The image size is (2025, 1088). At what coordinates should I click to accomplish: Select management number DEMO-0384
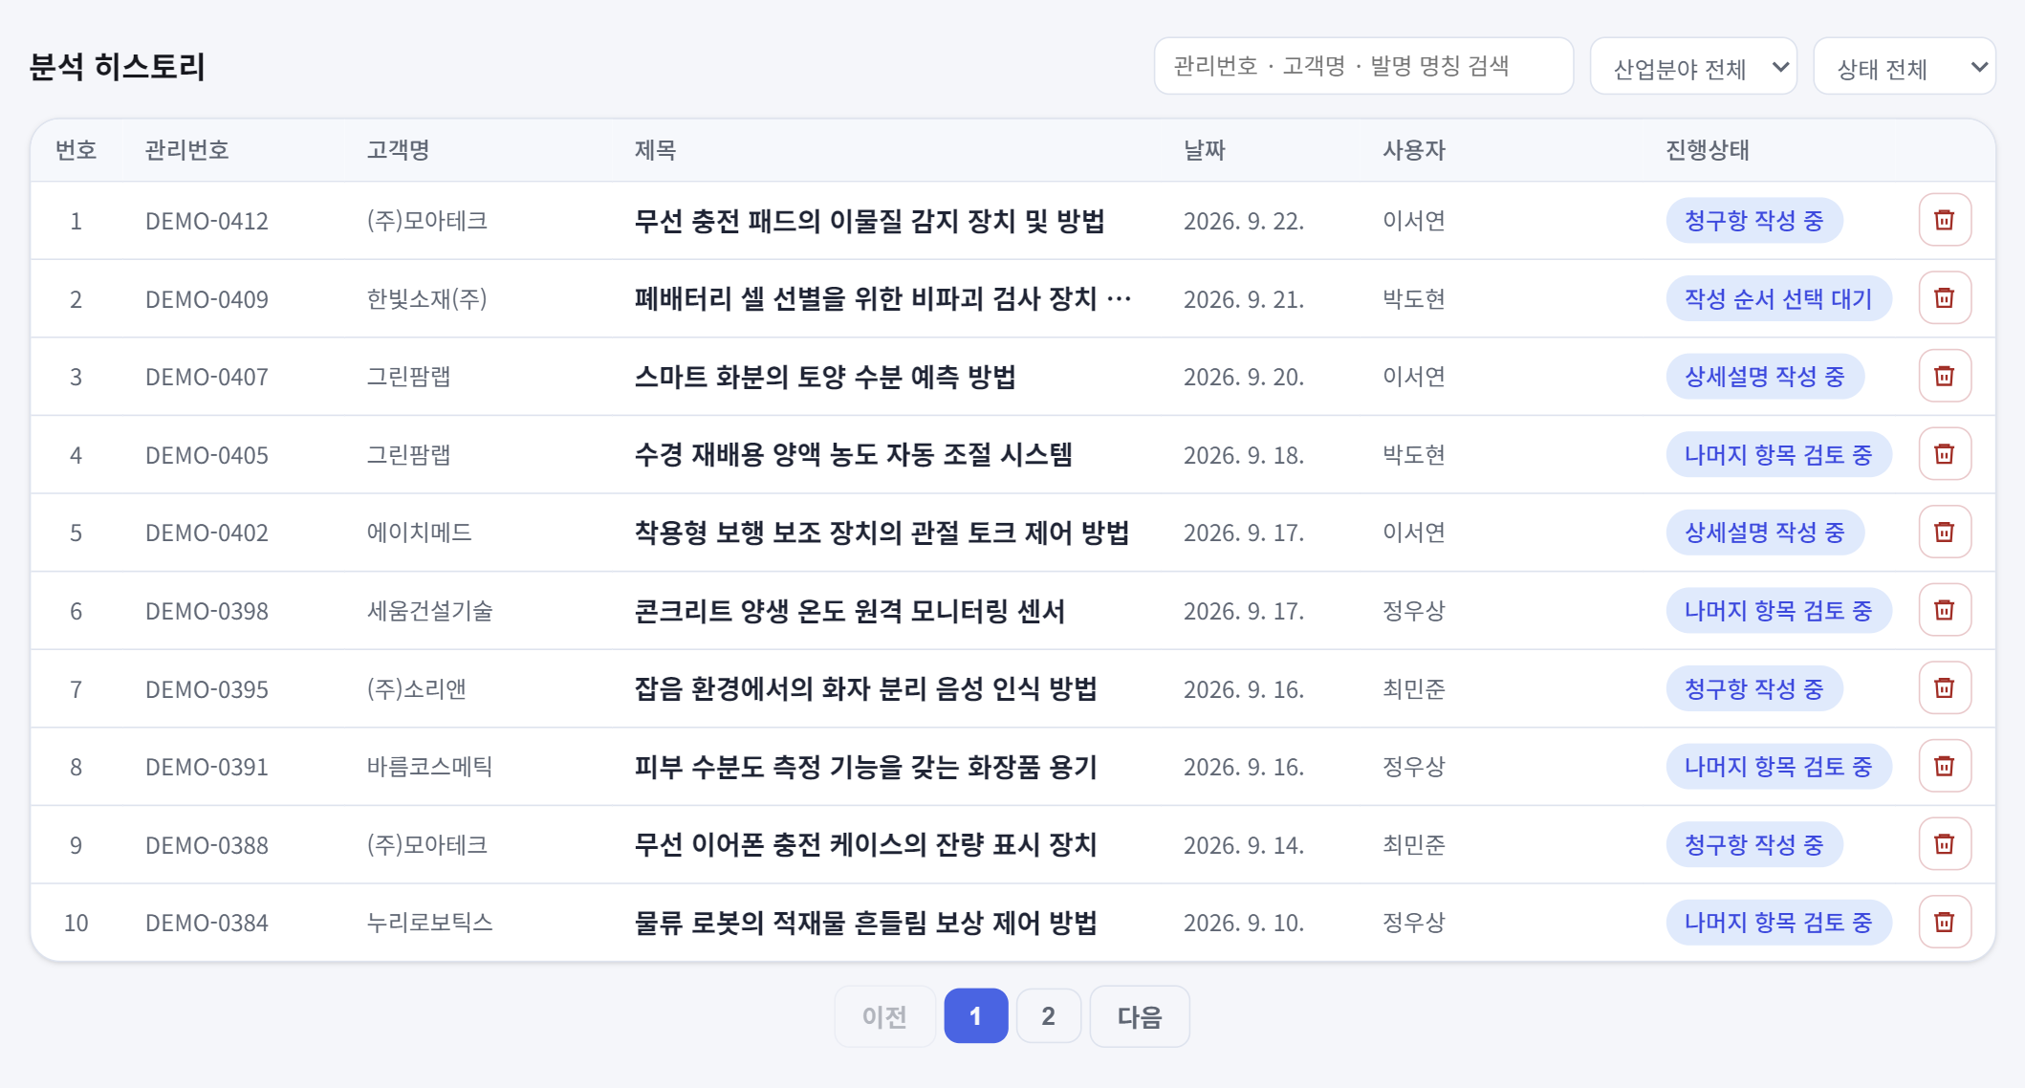coord(207,923)
